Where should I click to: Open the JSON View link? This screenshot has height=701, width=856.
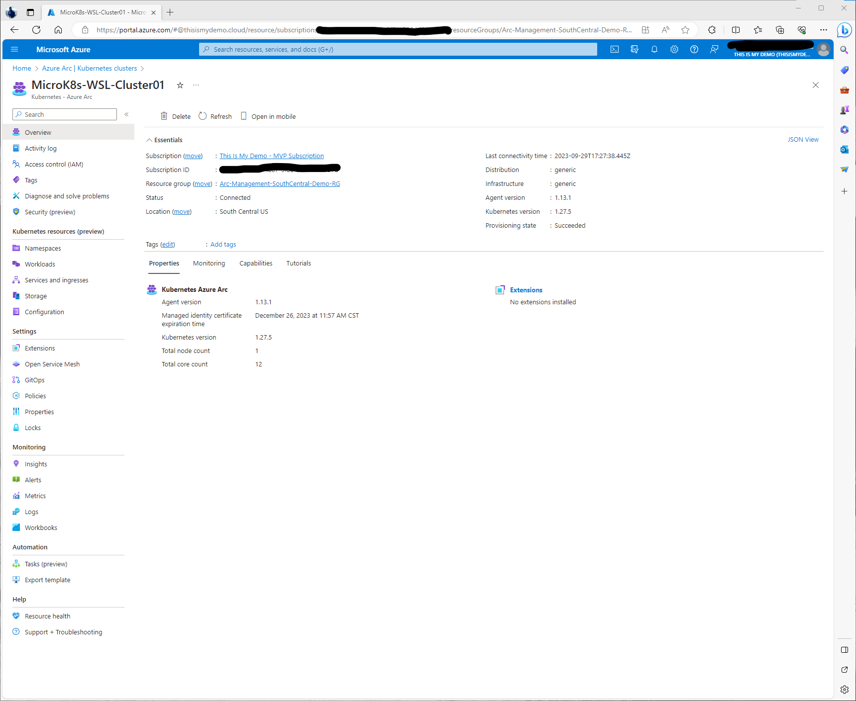[803, 140]
